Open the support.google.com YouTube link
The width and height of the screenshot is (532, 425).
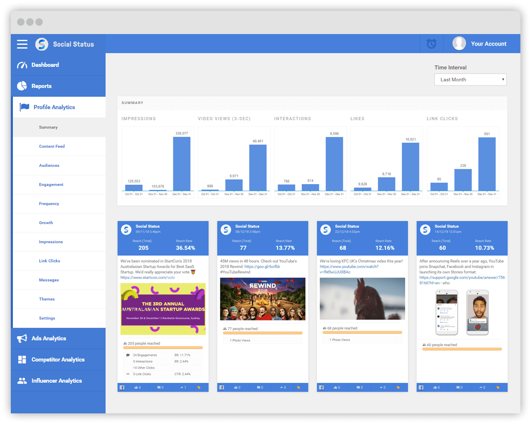[462, 280]
